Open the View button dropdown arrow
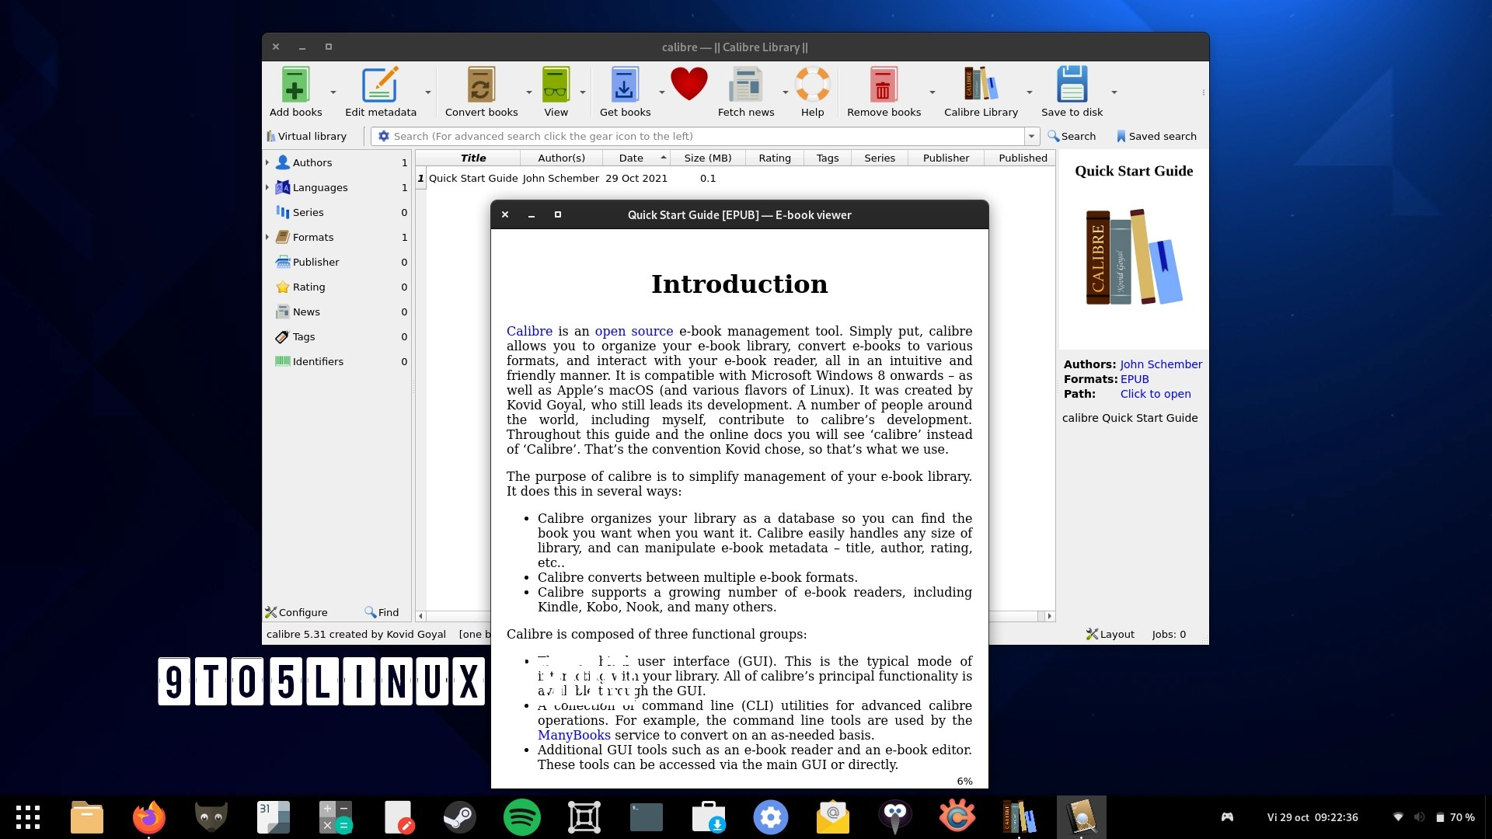 (x=584, y=91)
